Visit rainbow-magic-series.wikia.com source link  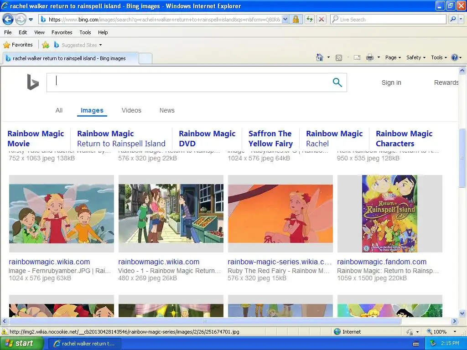click(x=280, y=262)
